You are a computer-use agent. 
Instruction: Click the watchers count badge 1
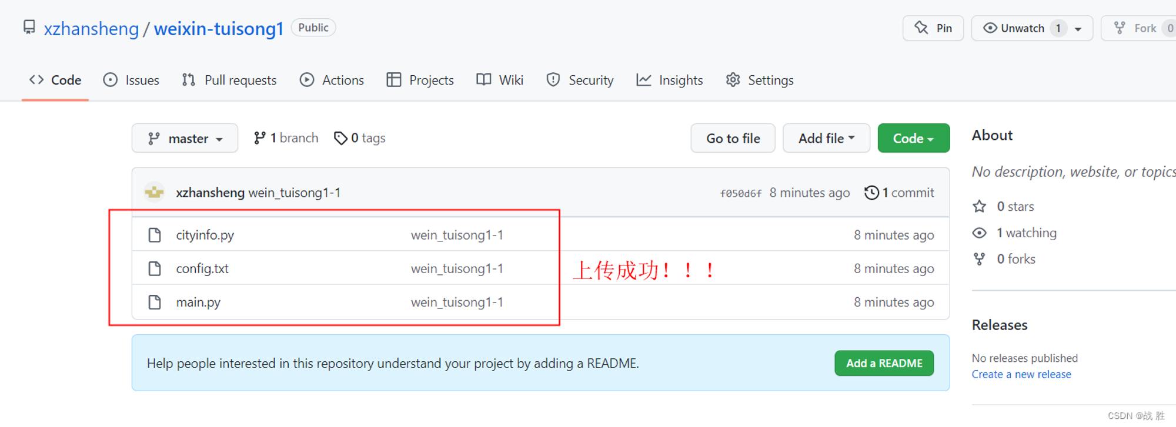click(x=1058, y=28)
